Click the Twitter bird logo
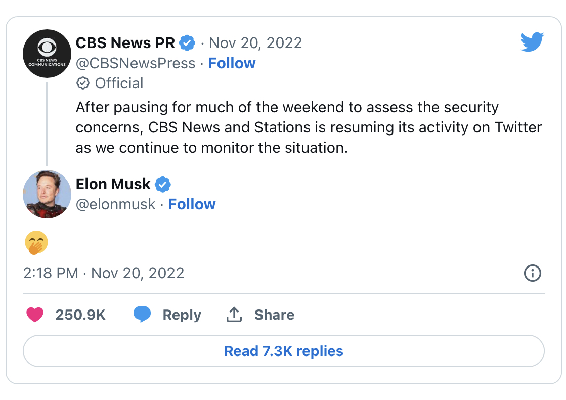The width and height of the screenshot is (566, 400). point(532,42)
